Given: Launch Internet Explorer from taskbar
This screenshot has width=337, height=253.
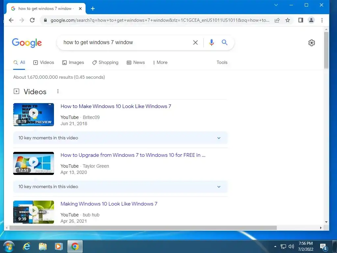Looking at the screenshot, I should pyautogui.click(x=27, y=246).
